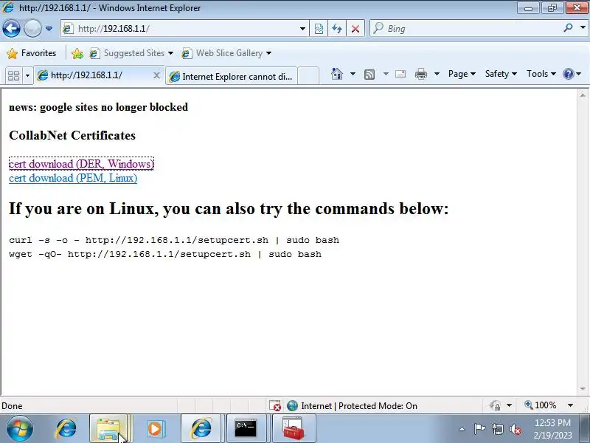Open the Favorites center

tap(32, 53)
